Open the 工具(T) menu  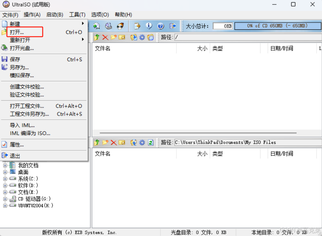click(x=77, y=15)
